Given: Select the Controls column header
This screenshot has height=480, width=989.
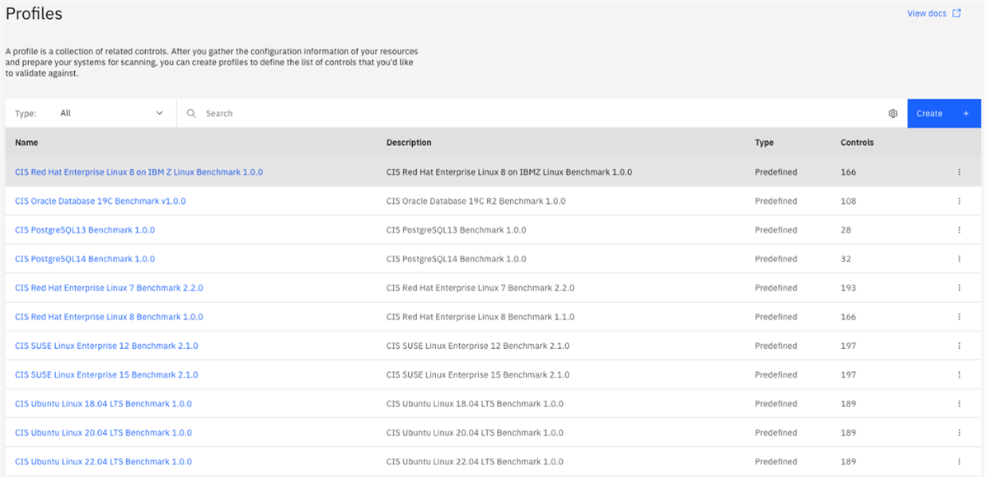Looking at the screenshot, I should coord(856,142).
